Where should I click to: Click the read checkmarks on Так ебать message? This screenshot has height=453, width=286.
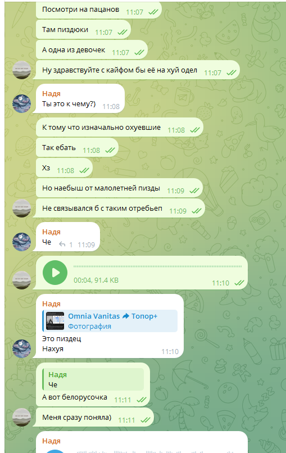coord(110,150)
